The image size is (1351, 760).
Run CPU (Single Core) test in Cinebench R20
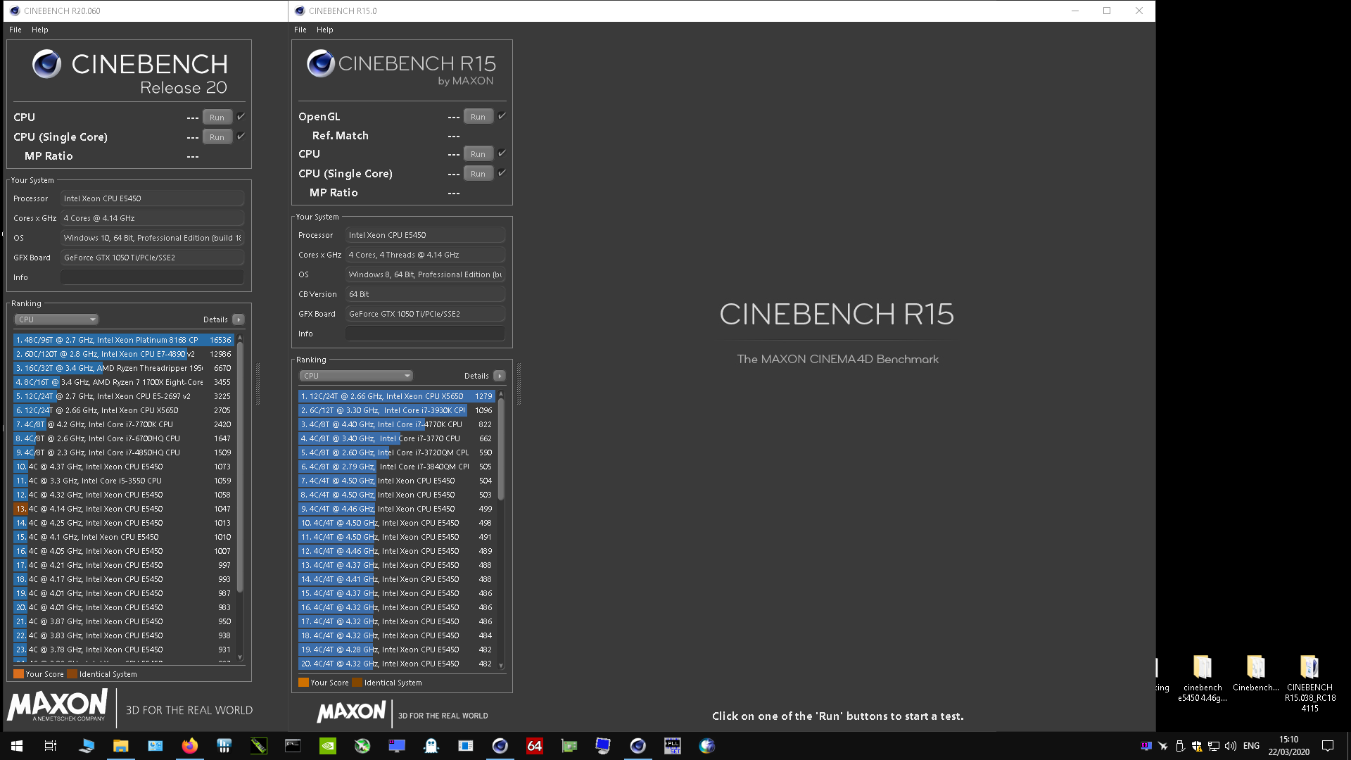pos(217,137)
